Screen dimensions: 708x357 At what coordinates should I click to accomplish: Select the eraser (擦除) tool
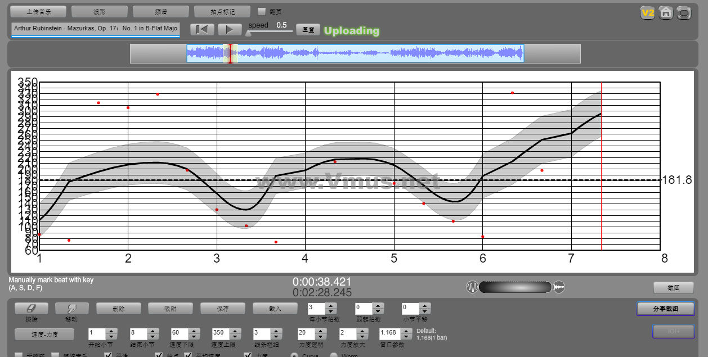pyautogui.click(x=31, y=309)
